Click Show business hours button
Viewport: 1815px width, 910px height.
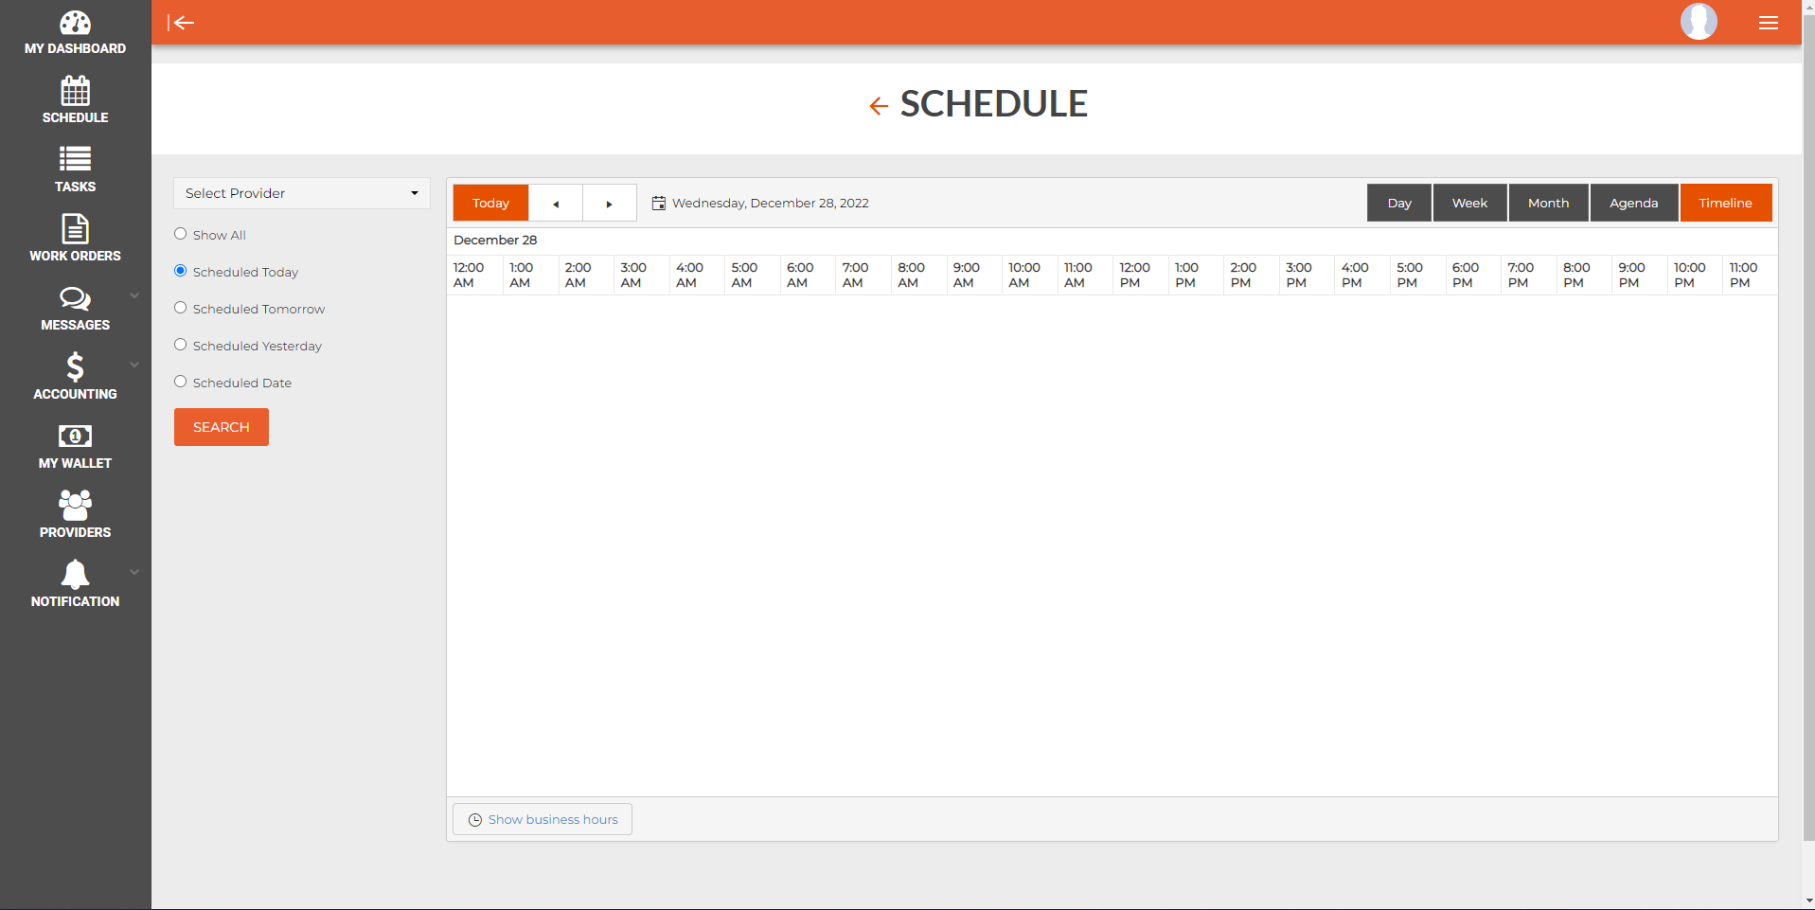(543, 820)
